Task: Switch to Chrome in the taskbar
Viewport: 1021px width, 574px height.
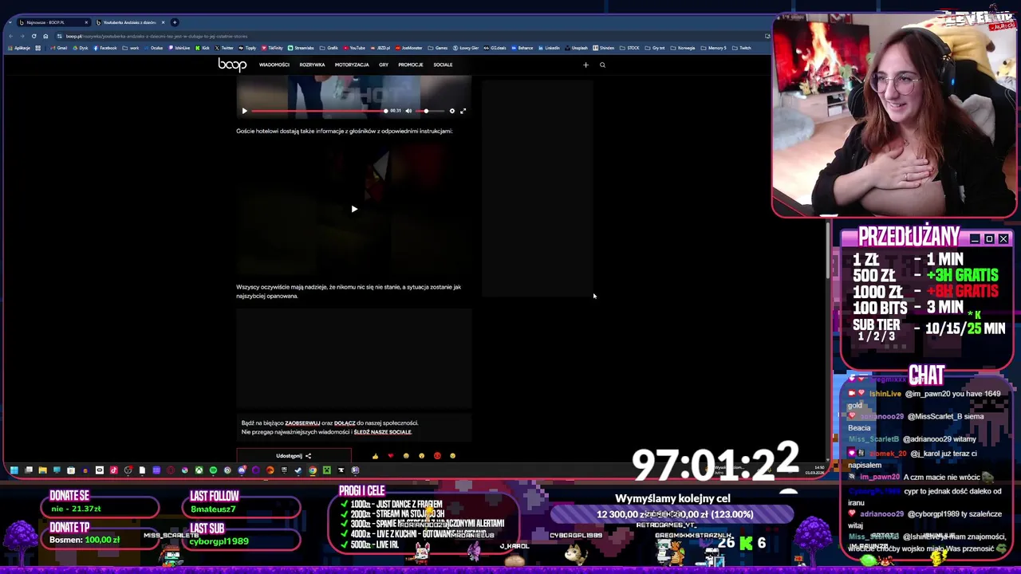Action: [x=313, y=470]
